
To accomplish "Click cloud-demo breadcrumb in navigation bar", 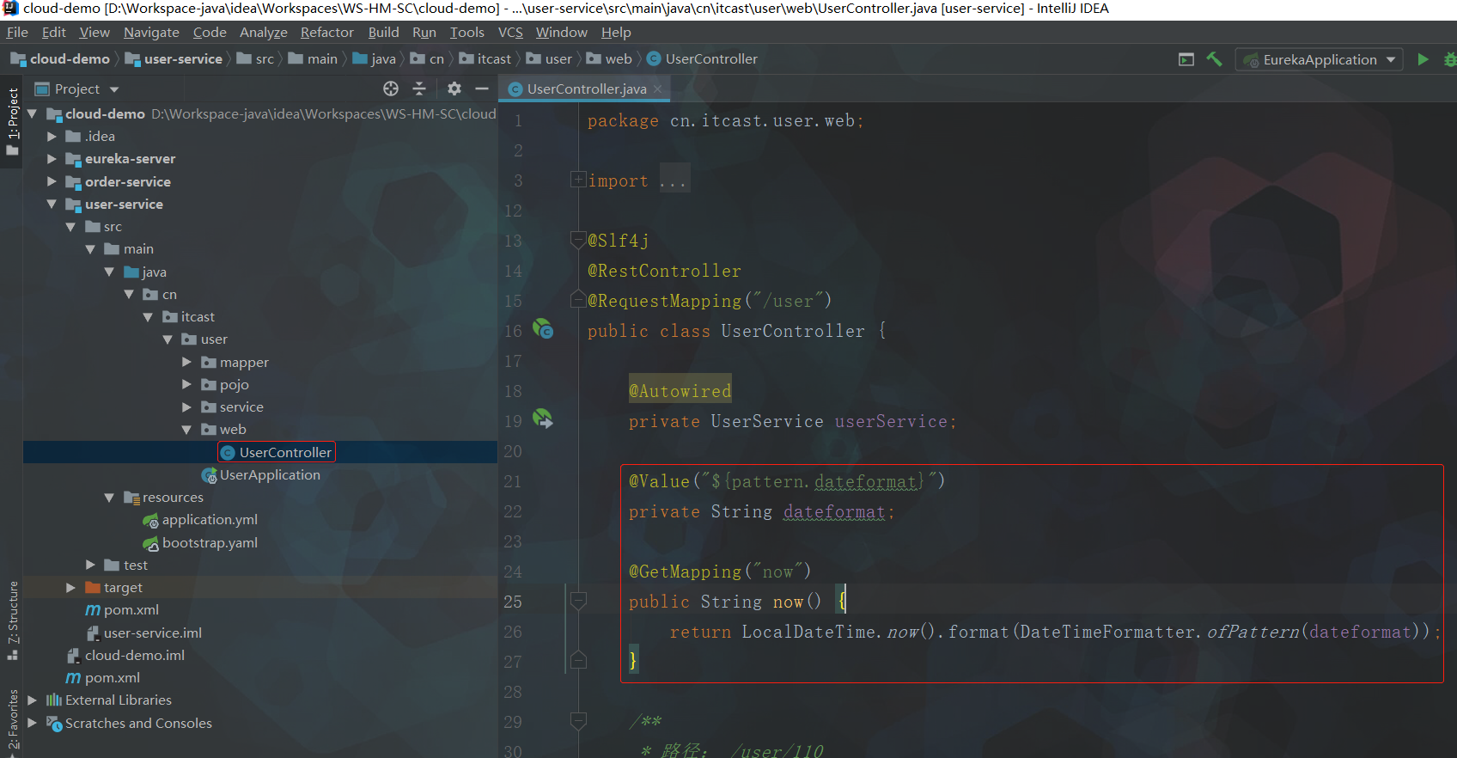I will tap(60, 58).
